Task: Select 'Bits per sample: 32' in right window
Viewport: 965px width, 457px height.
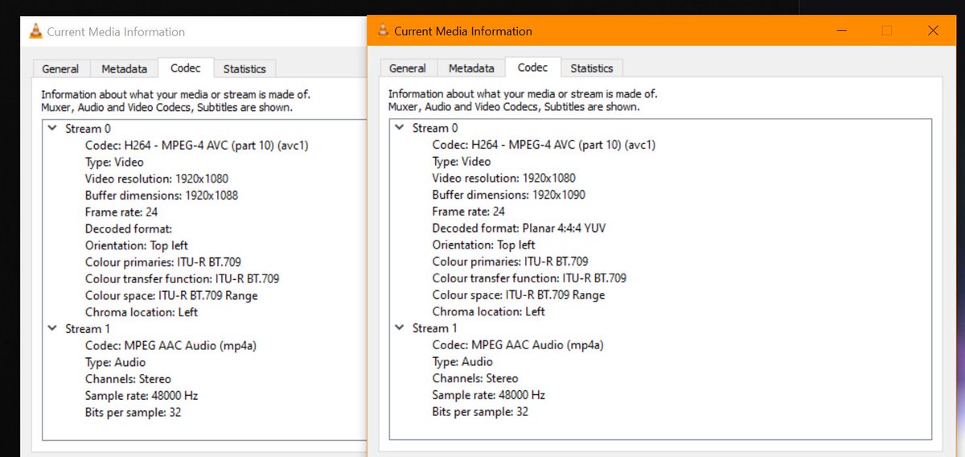Action: [481, 411]
